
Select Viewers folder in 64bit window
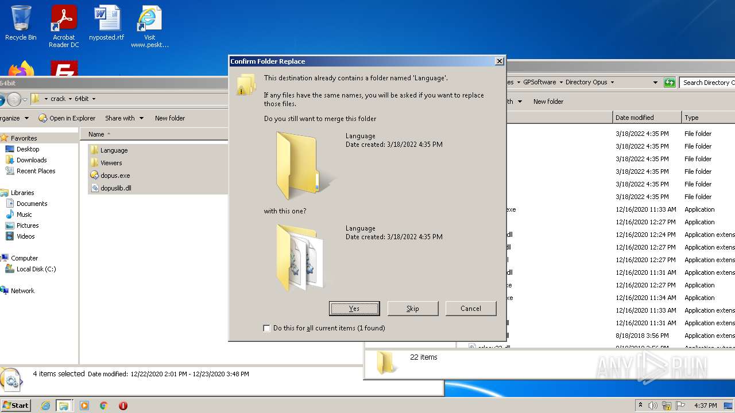[x=111, y=163]
